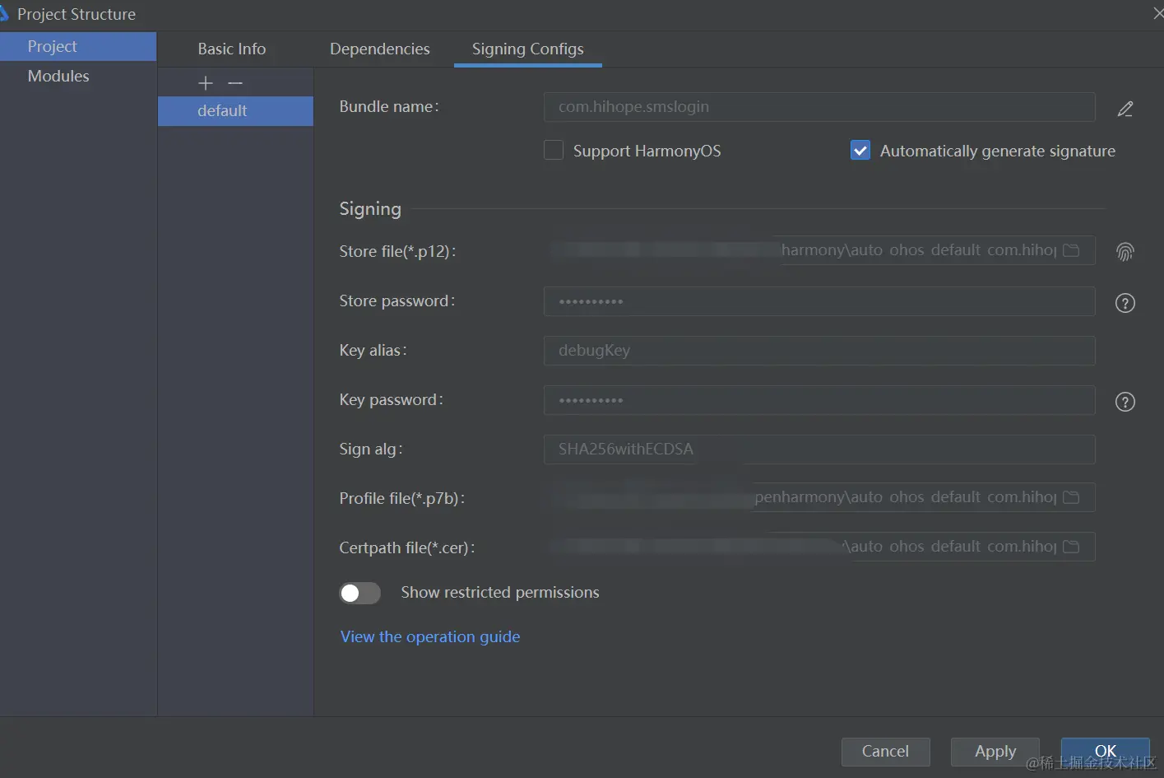Toggle Show restricted permissions switch
This screenshot has width=1164, height=778.
tap(360, 593)
